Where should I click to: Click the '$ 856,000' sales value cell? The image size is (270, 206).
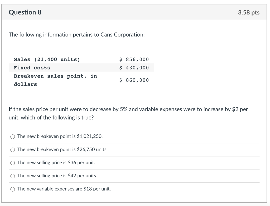(x=134, y=59)
